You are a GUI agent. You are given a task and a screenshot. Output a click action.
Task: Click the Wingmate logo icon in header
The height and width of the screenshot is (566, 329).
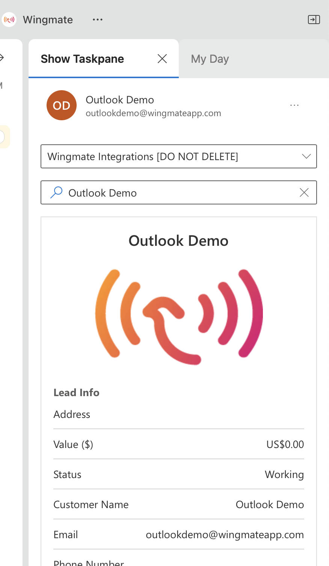pyautogui.click(x=9, y=20)
